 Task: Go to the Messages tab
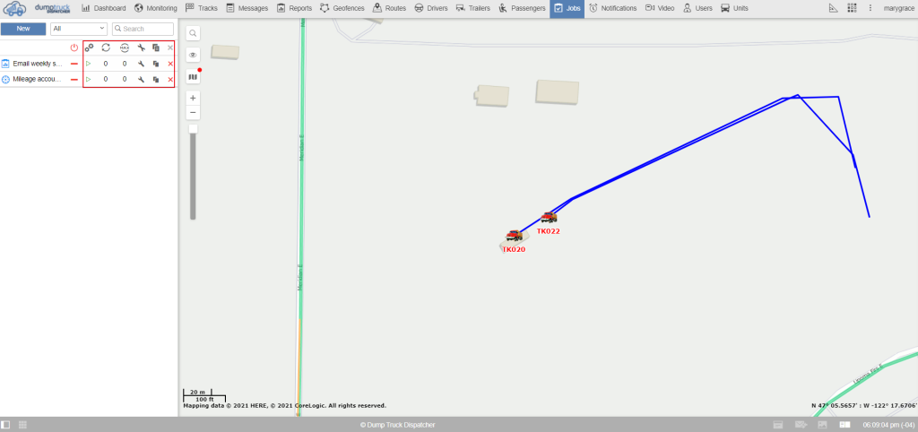247,8
